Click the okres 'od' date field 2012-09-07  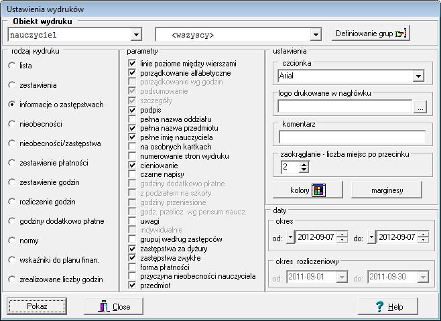click(316, 237)
